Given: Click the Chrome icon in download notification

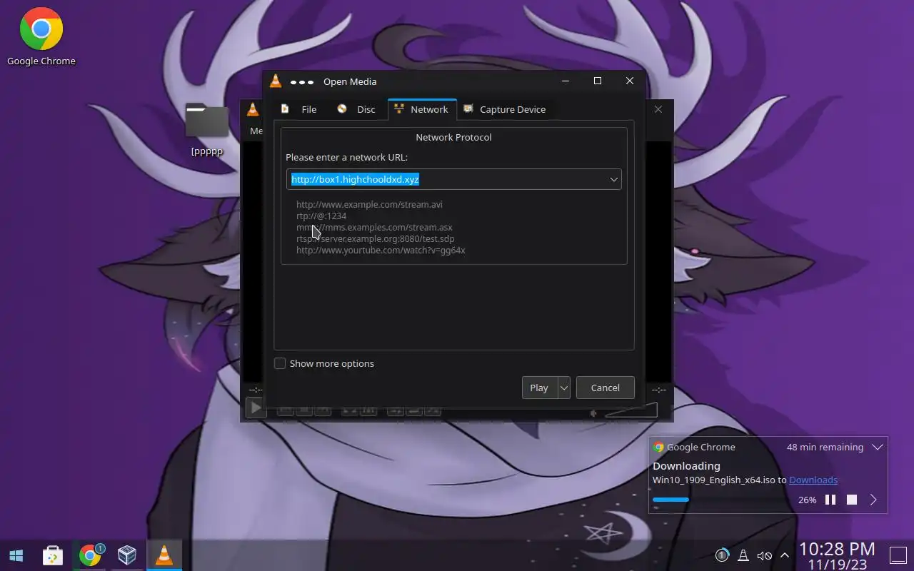Looking at the screenshot, I should (x=658, y=447).
